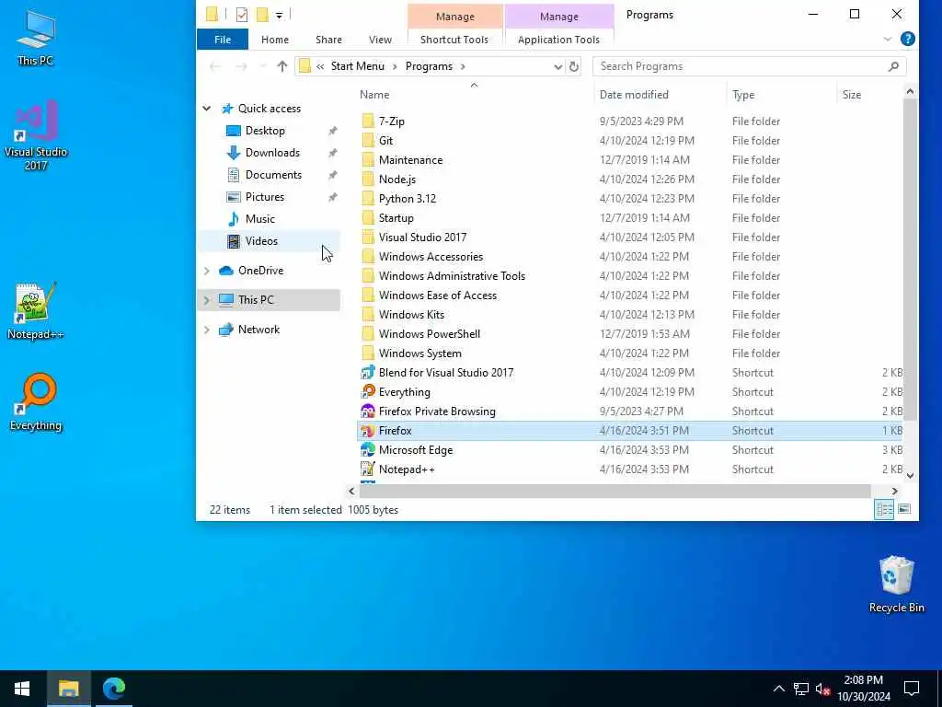The width and height of the screenshot is (942, 707).
Task: Click File Explorer on the taskbar
Action: pyautogui.click(x=68, y=689)
